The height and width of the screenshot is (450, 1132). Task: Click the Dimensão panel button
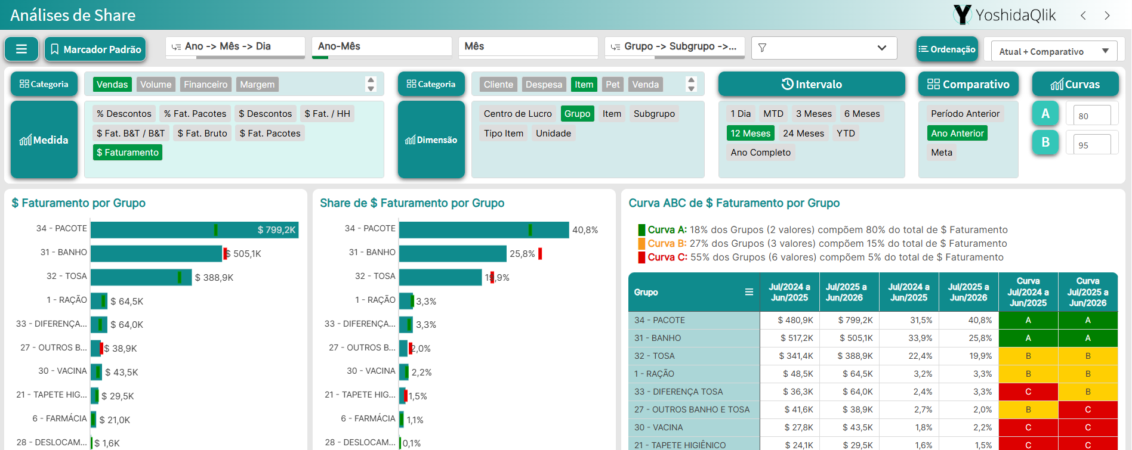[x=431, y=139]
